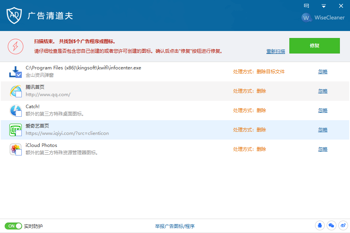The image size is (350, 233).
Task: Click the AD shield logo icon
Action: point(14,16)
